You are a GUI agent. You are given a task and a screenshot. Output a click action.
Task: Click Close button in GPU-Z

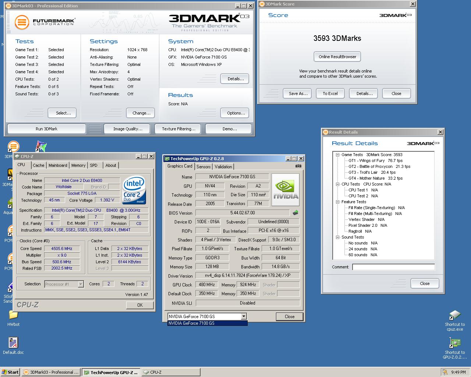coord(290,317)
